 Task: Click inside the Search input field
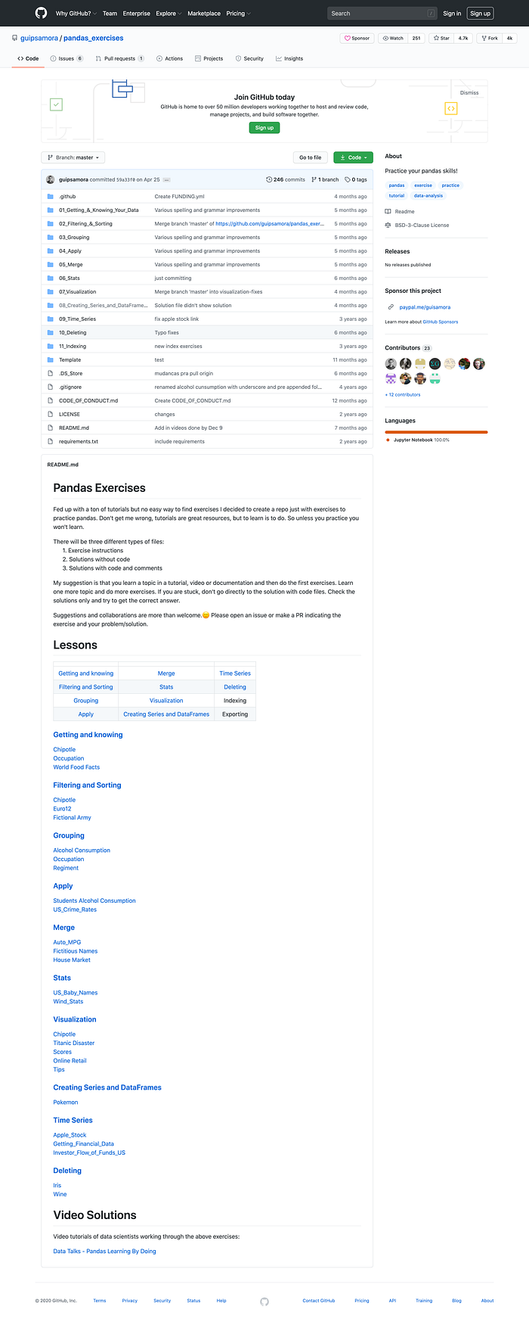382,13
